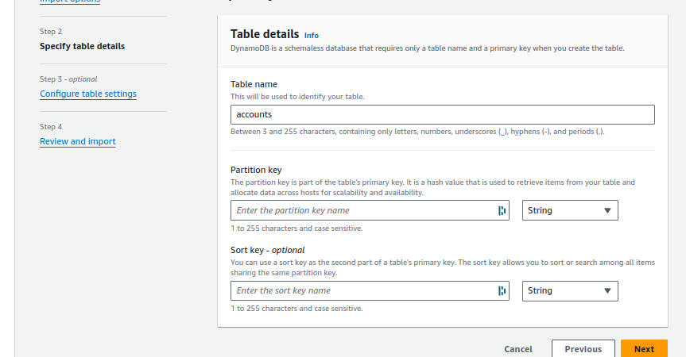Screen dimensions: 686x357
Task: Expand the sort key type String dropdown
Action: coord(570,290)
